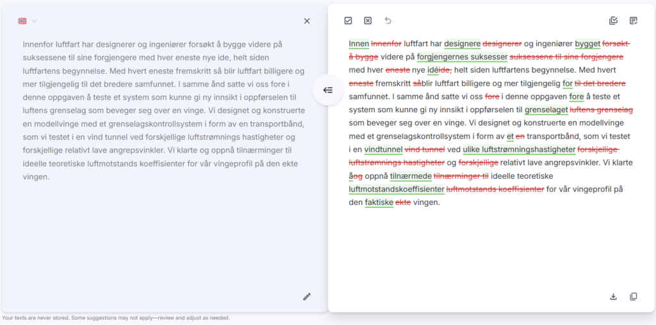Select the suggestion "luftmotstandskoeffisienter"
The image size is (656, 325).
[x=397, y=189]
